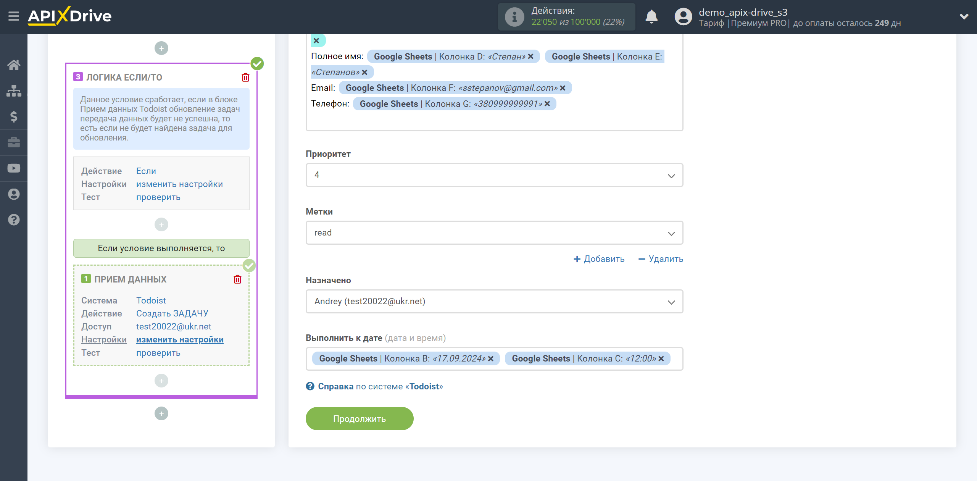Remove Колонка F email tag
Viewport: 977px width, 481px height.
pyautogui.click(x=563, y=88)
